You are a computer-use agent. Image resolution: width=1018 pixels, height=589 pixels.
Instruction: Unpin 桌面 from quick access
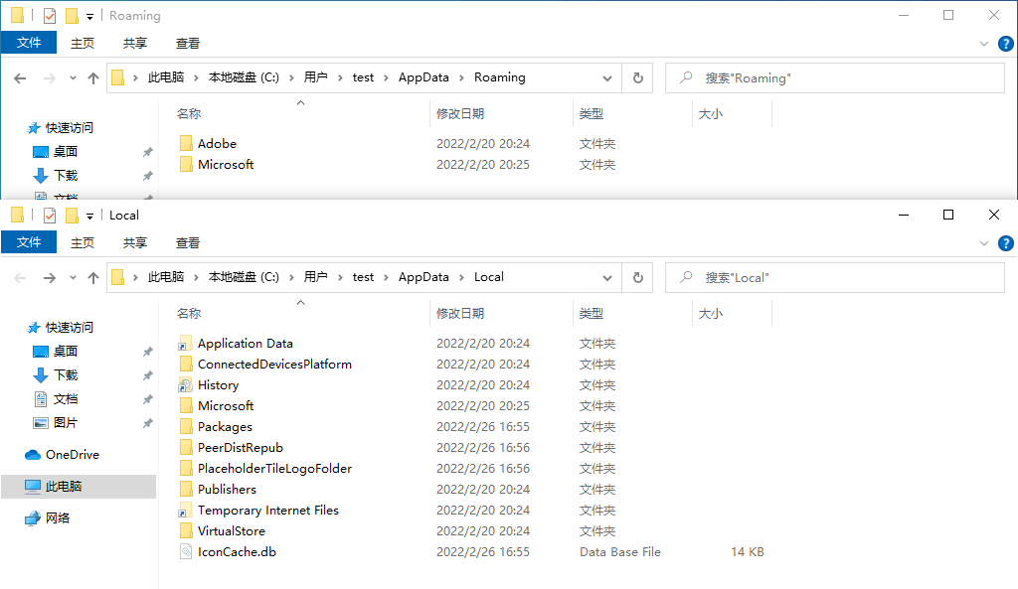click(x=148, y=351)
